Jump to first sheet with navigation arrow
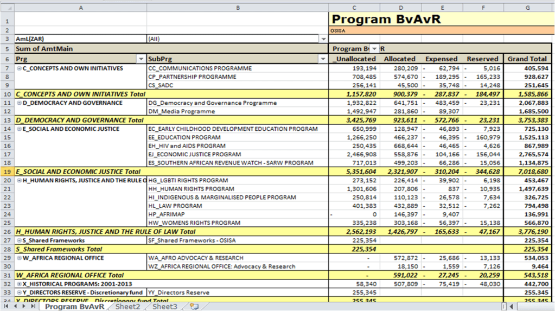555x311 pixels. coord(7,307)
